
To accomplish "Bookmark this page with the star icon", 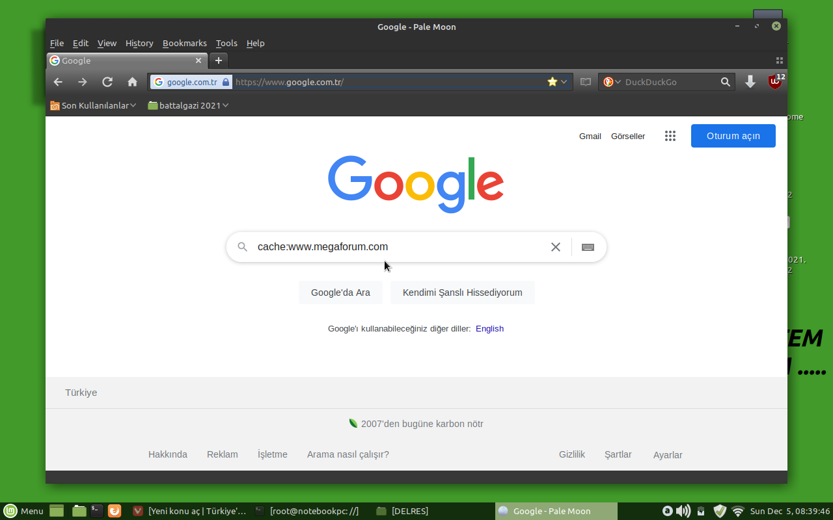I will pyautogui.click(x=553, y=82).
